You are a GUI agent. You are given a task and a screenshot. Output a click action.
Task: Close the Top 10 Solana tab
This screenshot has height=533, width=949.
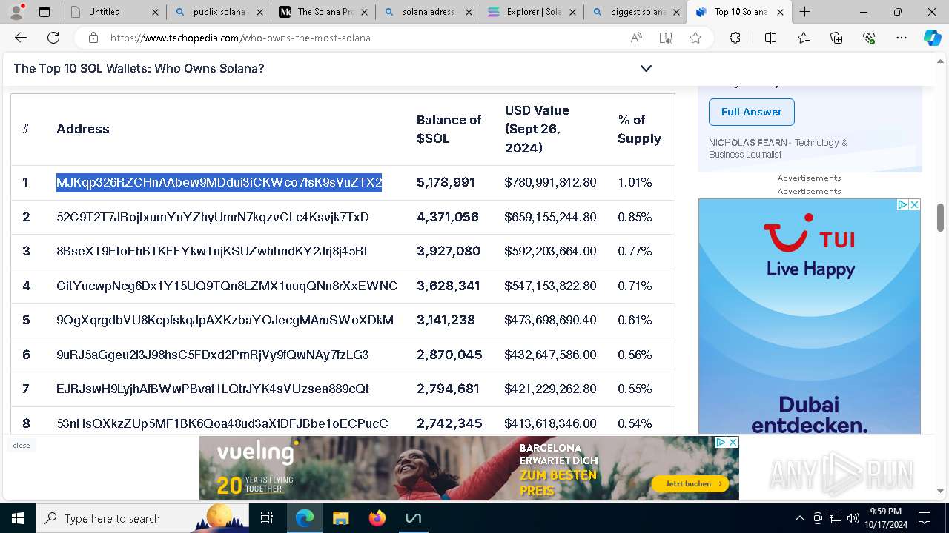click(781, 12)
